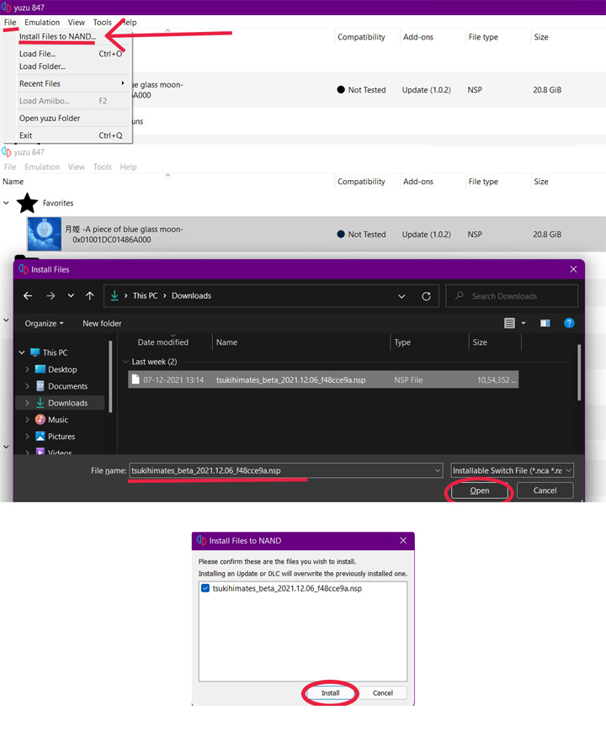The height and width of the screenshot is (732, 606).
Task: Expand the Desktop tree node chevron
Action: (x=28, y=369)
